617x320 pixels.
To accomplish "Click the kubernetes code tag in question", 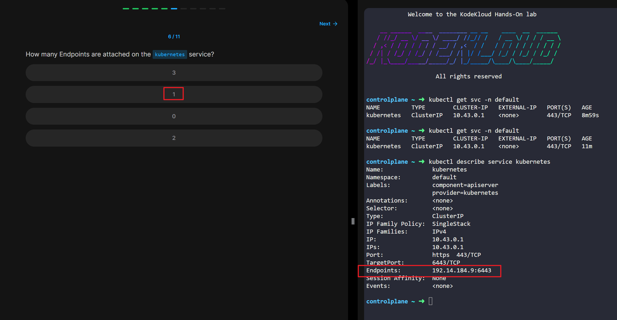I will click(x=169, y=54).
